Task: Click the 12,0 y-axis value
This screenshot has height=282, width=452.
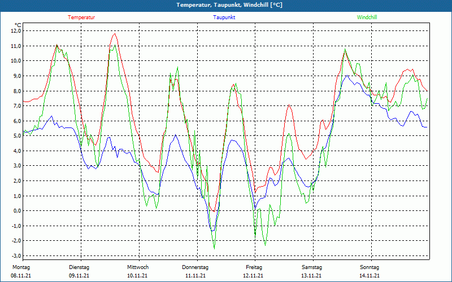Action: tap(16, 31)
